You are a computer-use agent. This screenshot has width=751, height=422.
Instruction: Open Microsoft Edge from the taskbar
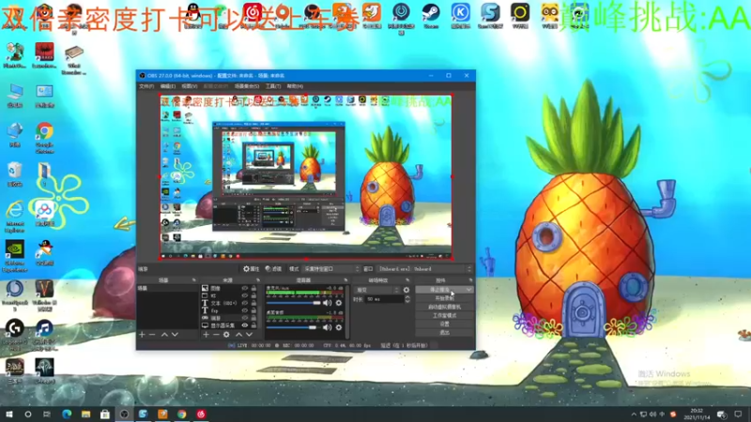pos(67,414)
